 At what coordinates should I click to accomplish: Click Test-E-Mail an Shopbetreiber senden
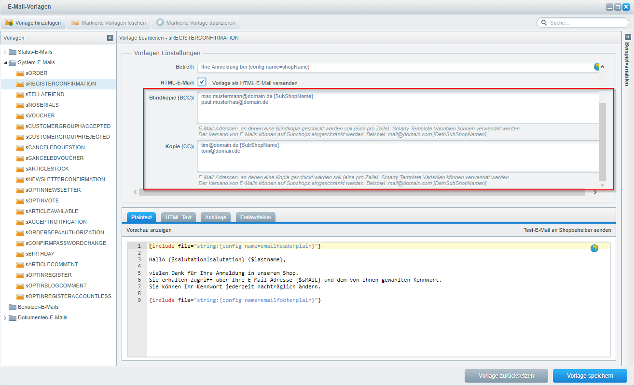pos(567,230)
